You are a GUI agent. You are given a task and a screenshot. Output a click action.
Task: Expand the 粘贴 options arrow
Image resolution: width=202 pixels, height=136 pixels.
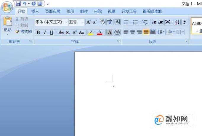[x=8, y=34]
